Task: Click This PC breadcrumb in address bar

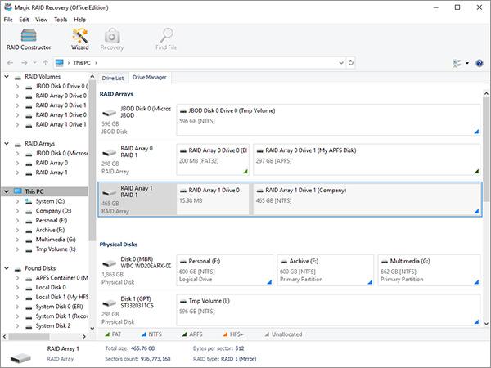Action: point(82,63)
